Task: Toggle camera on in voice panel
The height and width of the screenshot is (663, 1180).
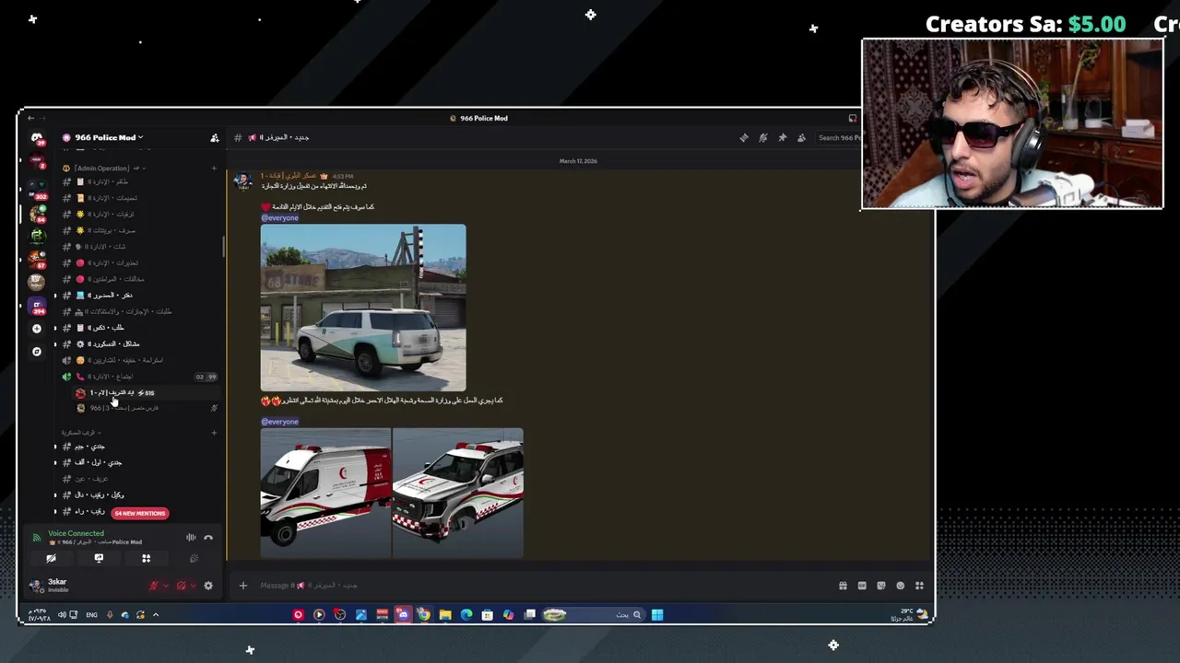Action: (x=52, y=558)
